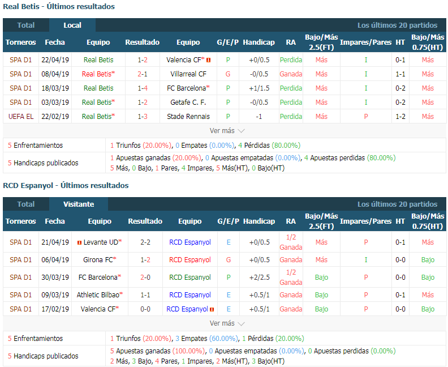
Task: Click result 2-2 for Levante UD match
Action: point(145,242)
